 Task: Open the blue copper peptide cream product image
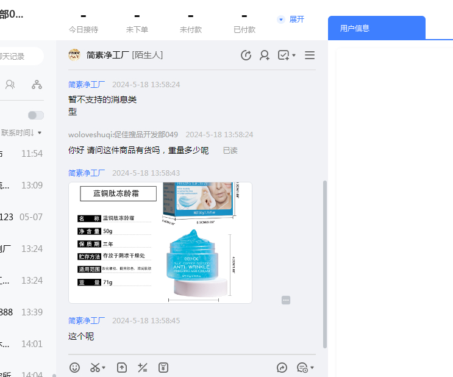pyautogui.click(x=160, y=242)
